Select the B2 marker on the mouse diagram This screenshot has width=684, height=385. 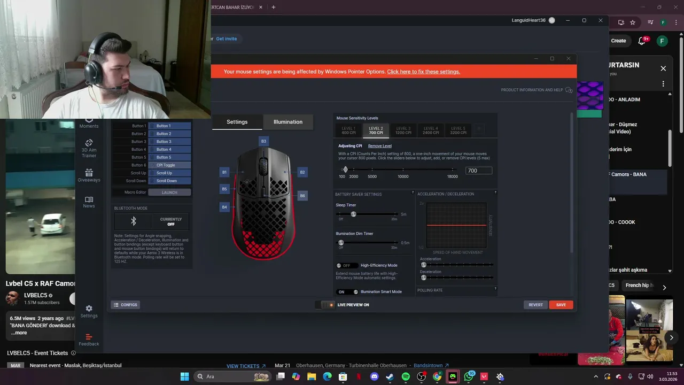tap(302, 172)
